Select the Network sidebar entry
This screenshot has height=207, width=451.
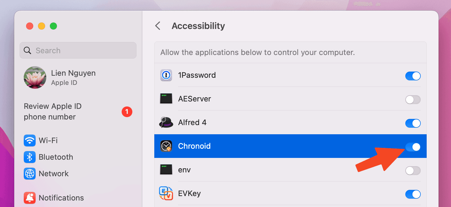coord(54,174)
